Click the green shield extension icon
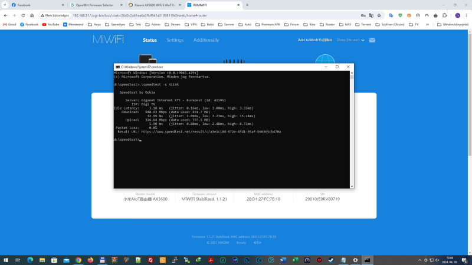Image resolution: width=472 pixels, height=265 pixels. point(400,15)
